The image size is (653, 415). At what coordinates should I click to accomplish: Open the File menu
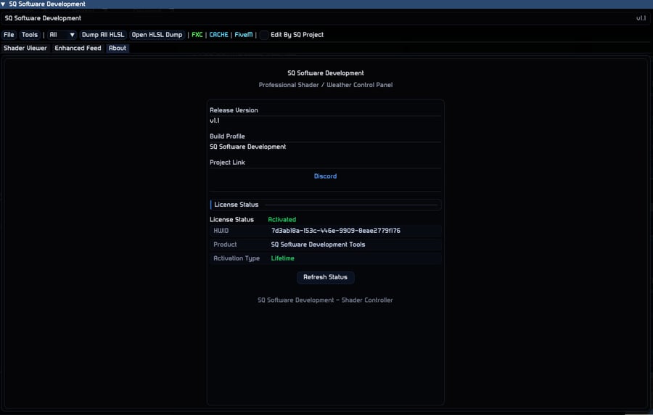pos(9,35)
